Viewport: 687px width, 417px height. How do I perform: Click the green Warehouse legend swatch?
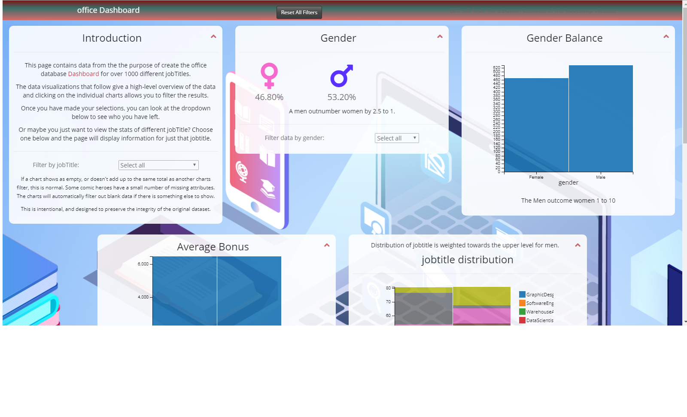click(x=522, y=312)
